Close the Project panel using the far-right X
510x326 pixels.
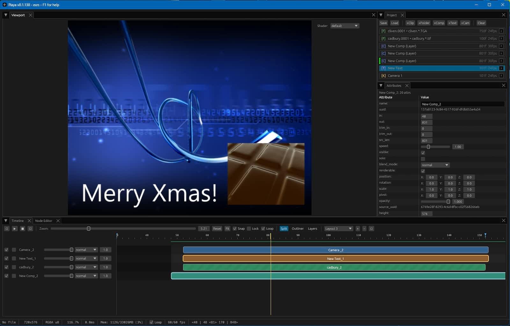(504, 15)
